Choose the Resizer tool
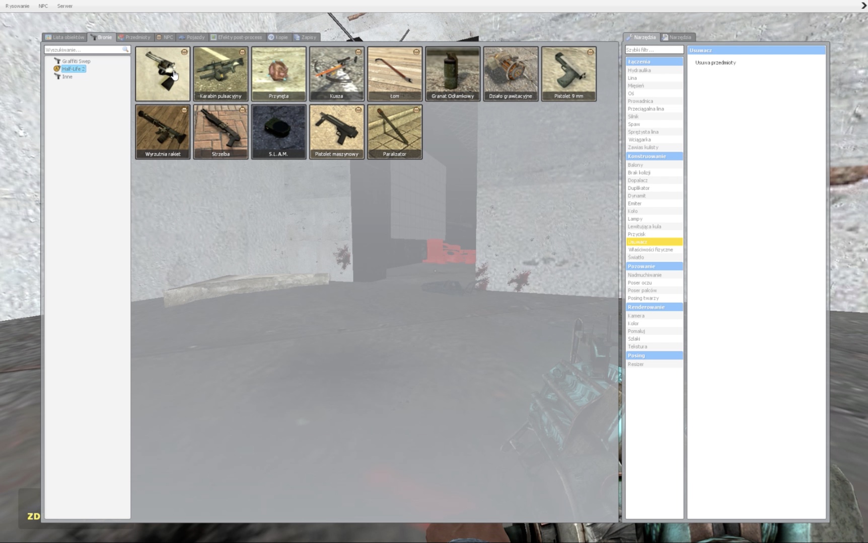 (654, 364)
